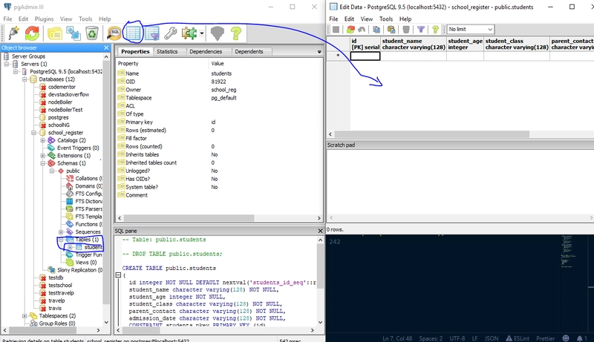Click the empty id cell in new row
Viewport: 594px width, 342px height.
[365, 56]
